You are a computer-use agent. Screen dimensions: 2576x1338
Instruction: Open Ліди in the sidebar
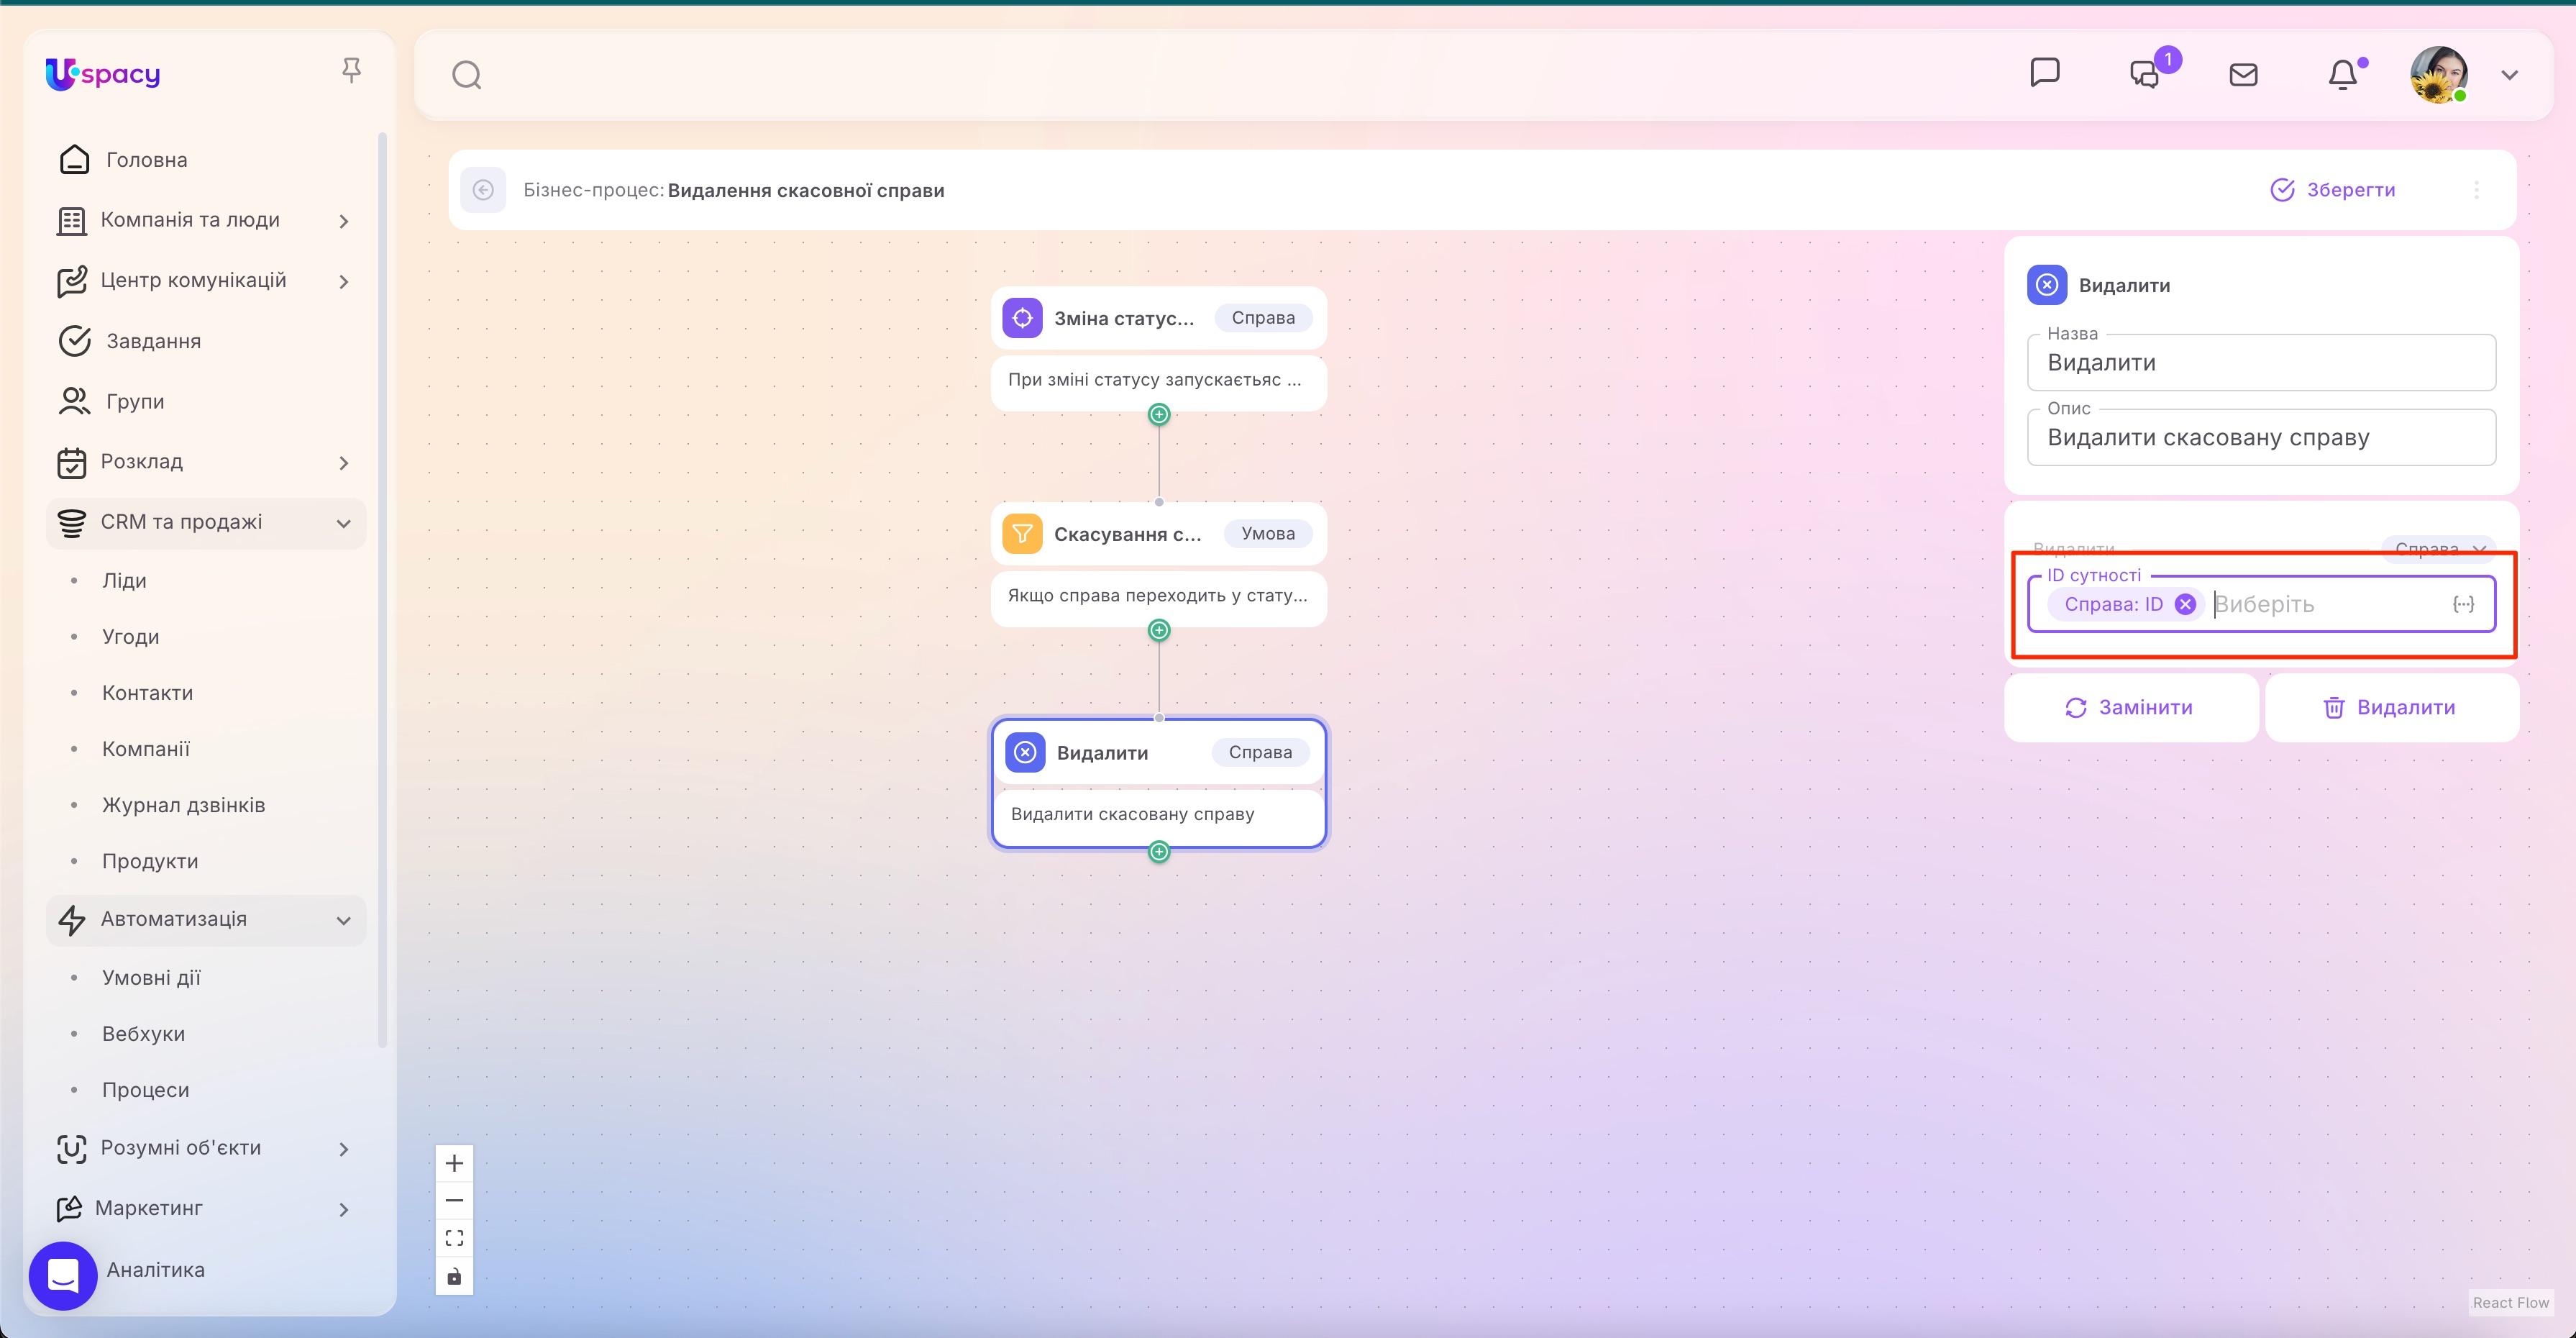tap(125, 580)
